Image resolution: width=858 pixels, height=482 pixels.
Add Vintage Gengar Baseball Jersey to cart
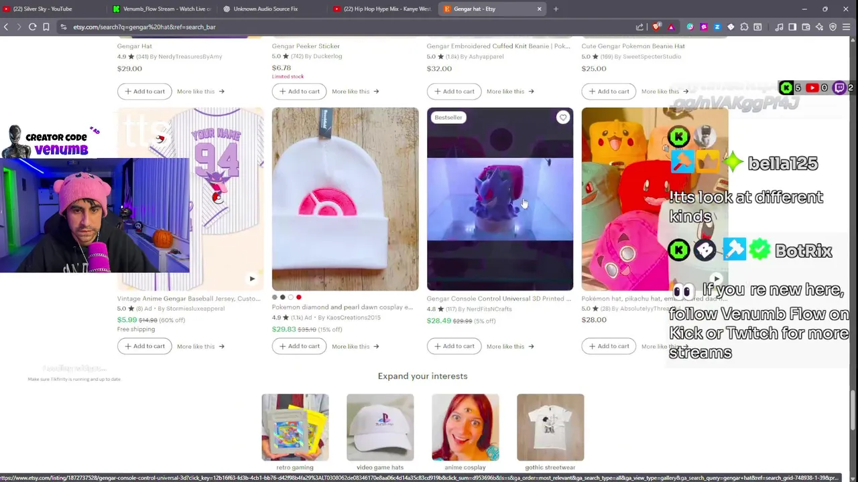point(144,346)
